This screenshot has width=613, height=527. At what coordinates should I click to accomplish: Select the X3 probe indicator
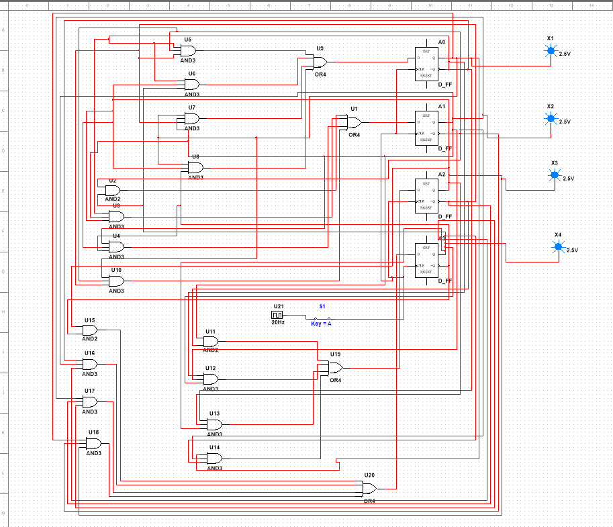tap(555, 175)
